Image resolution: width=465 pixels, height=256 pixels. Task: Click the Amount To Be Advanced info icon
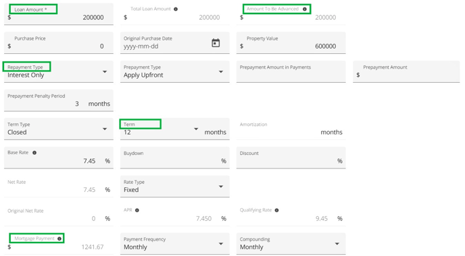click(x=305, y=9)
